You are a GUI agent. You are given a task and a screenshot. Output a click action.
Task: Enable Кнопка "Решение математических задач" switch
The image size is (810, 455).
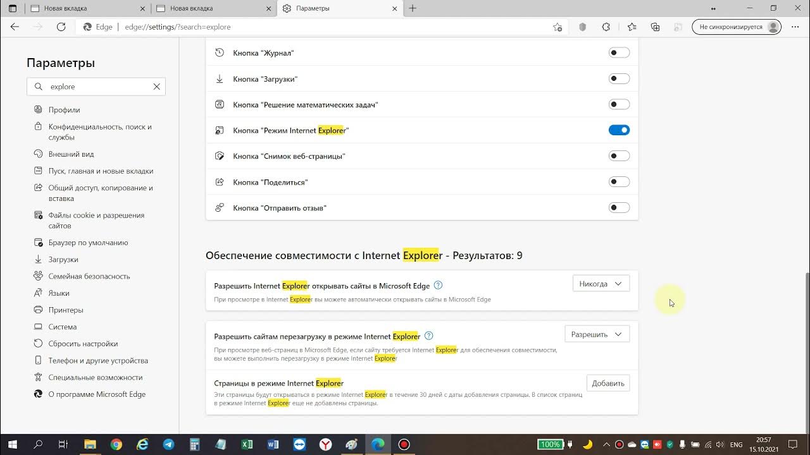(619, 104)
